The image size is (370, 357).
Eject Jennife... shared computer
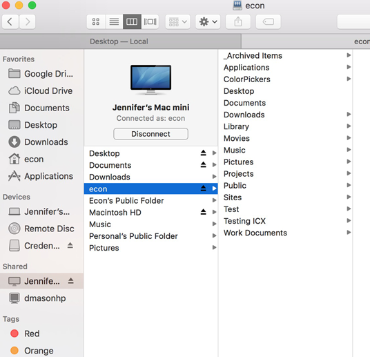coord(71,281)
